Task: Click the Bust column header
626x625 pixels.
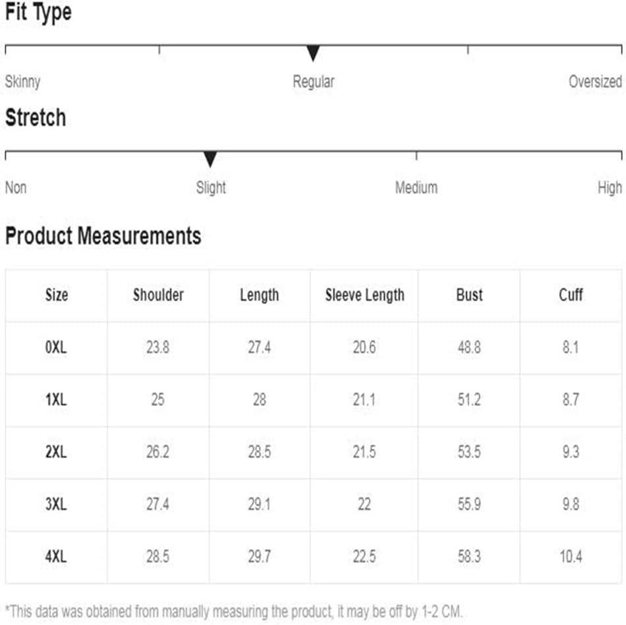Action: (469, 295)
